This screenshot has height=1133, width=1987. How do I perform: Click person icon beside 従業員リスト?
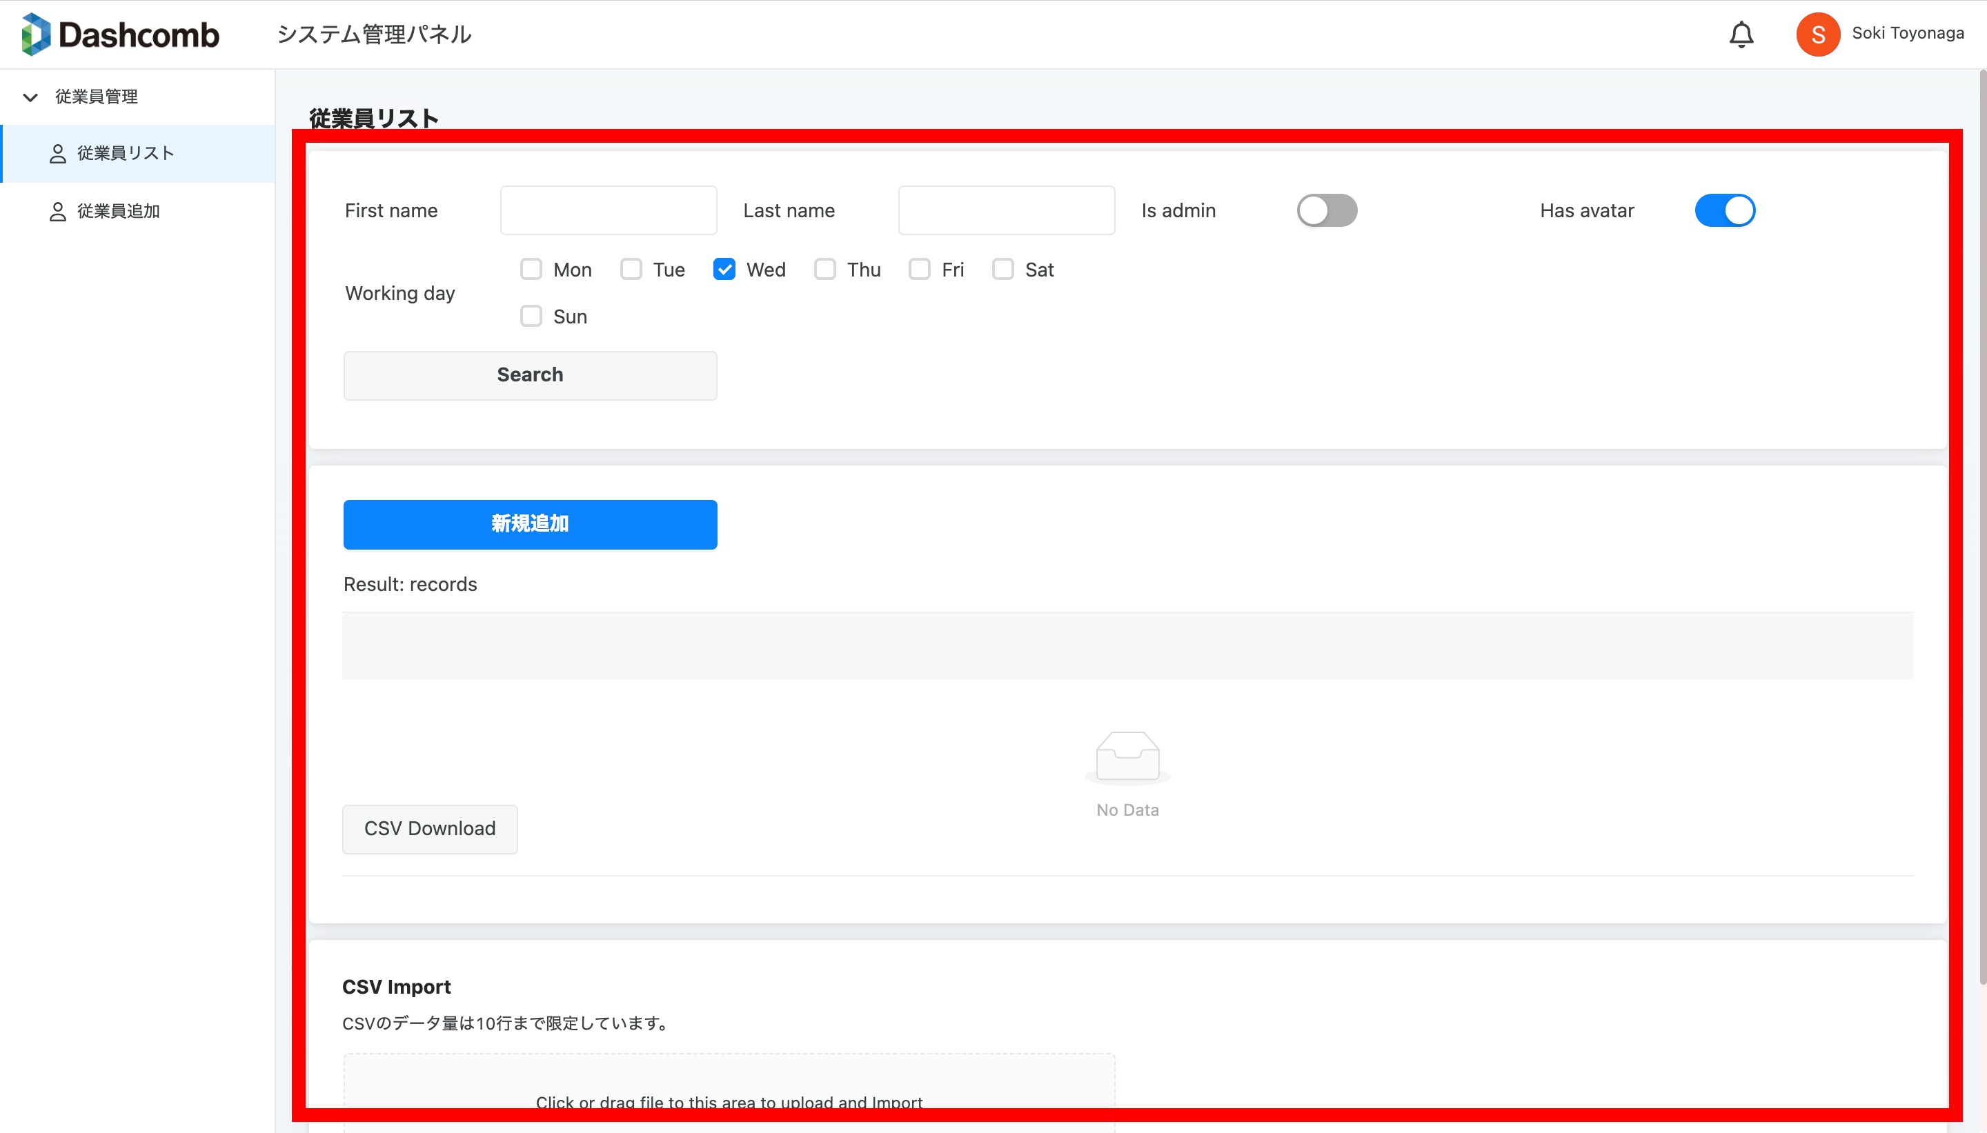point(57,153)
